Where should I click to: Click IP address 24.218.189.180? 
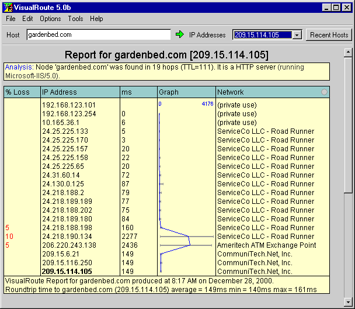click(67, 219)
